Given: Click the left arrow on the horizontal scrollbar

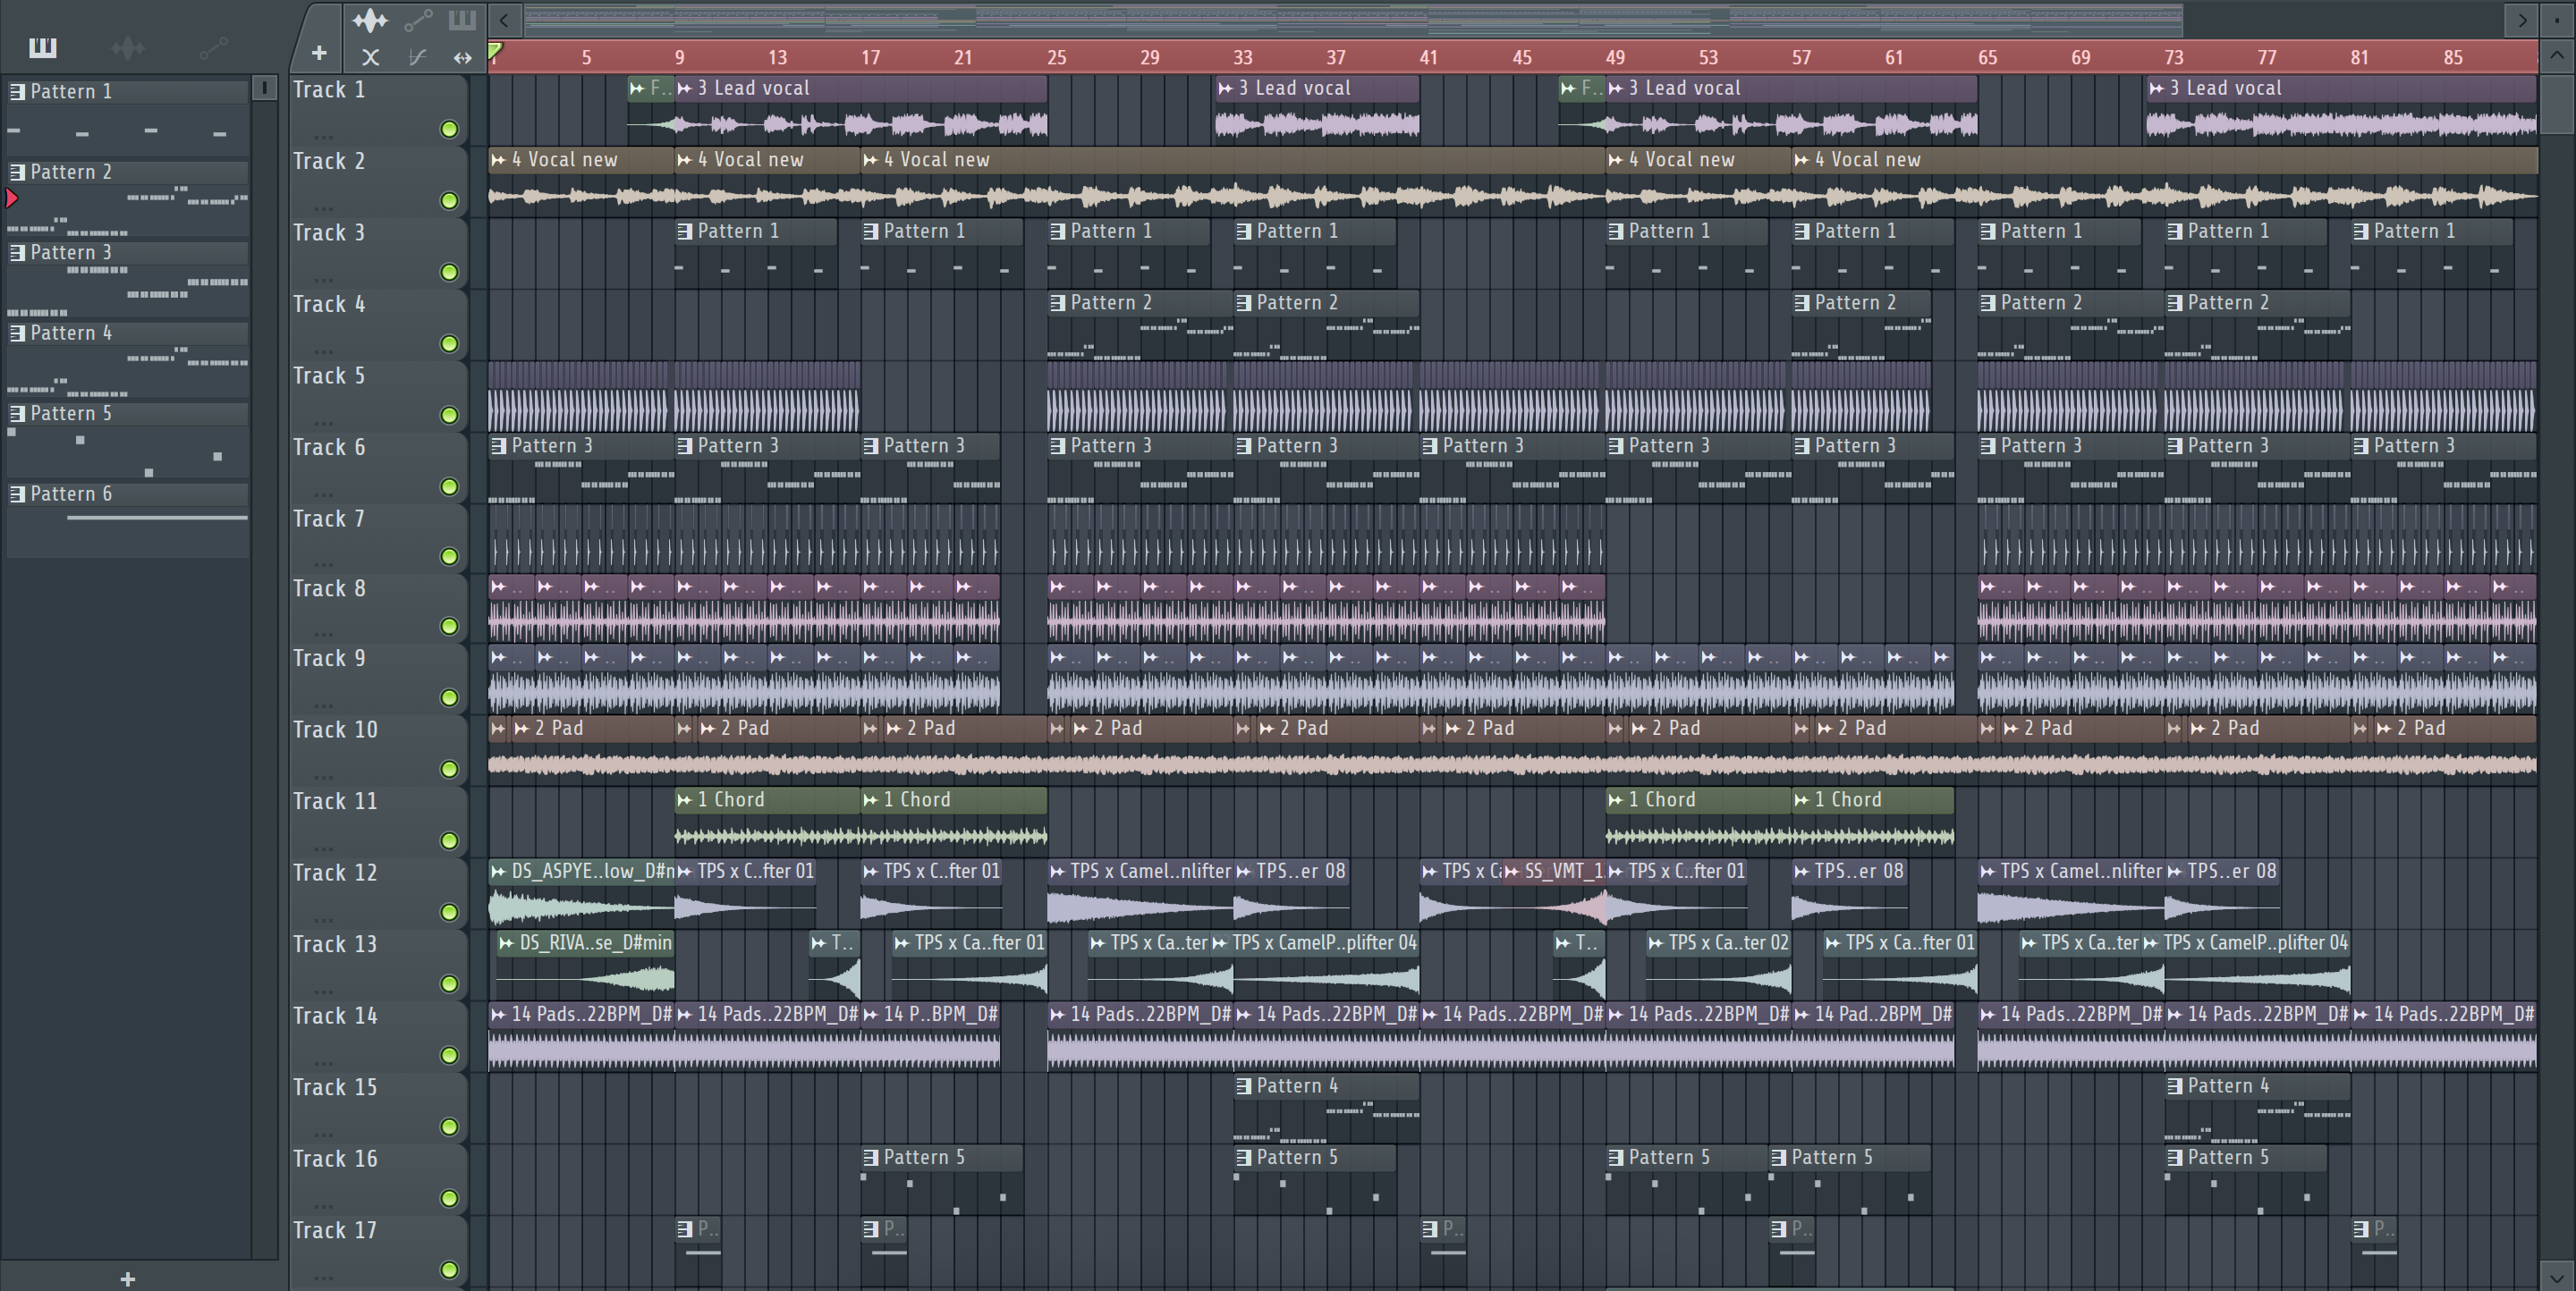Looking at the screenshot, I should click(504, 19).
